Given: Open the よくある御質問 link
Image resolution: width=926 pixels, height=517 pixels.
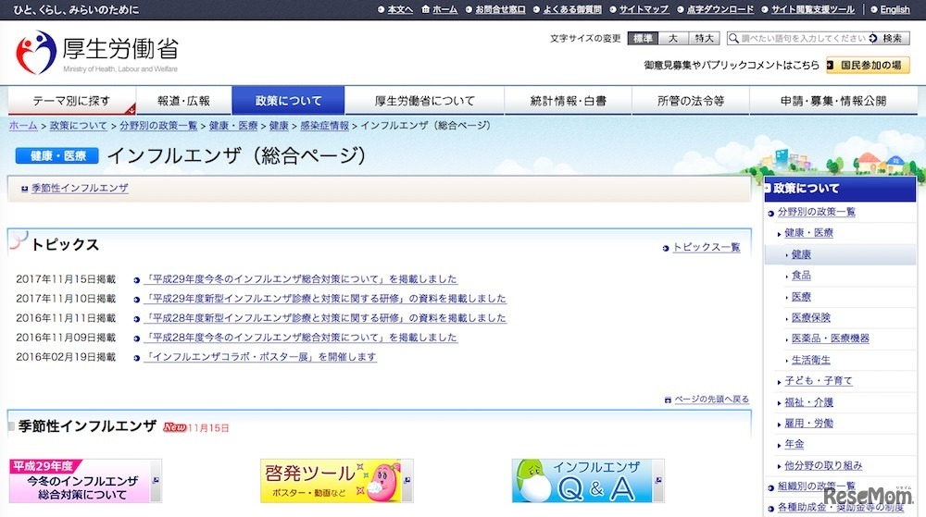Looking at the screenshot, I should tap(571, 9).
